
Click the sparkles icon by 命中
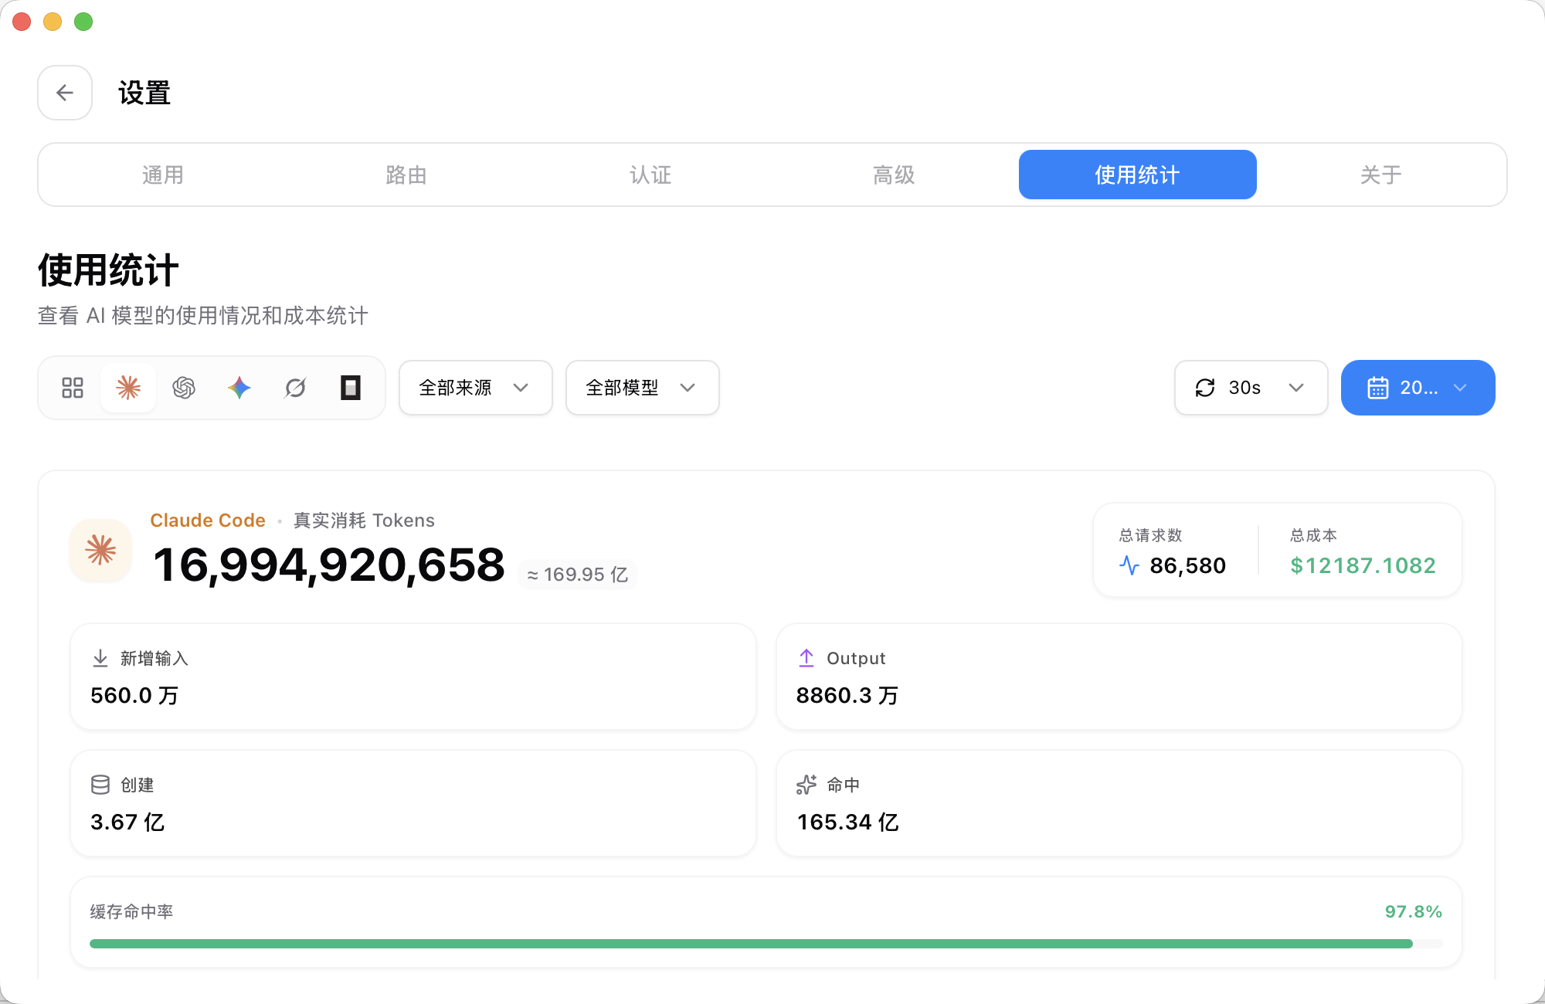click(x=806, y=785)
